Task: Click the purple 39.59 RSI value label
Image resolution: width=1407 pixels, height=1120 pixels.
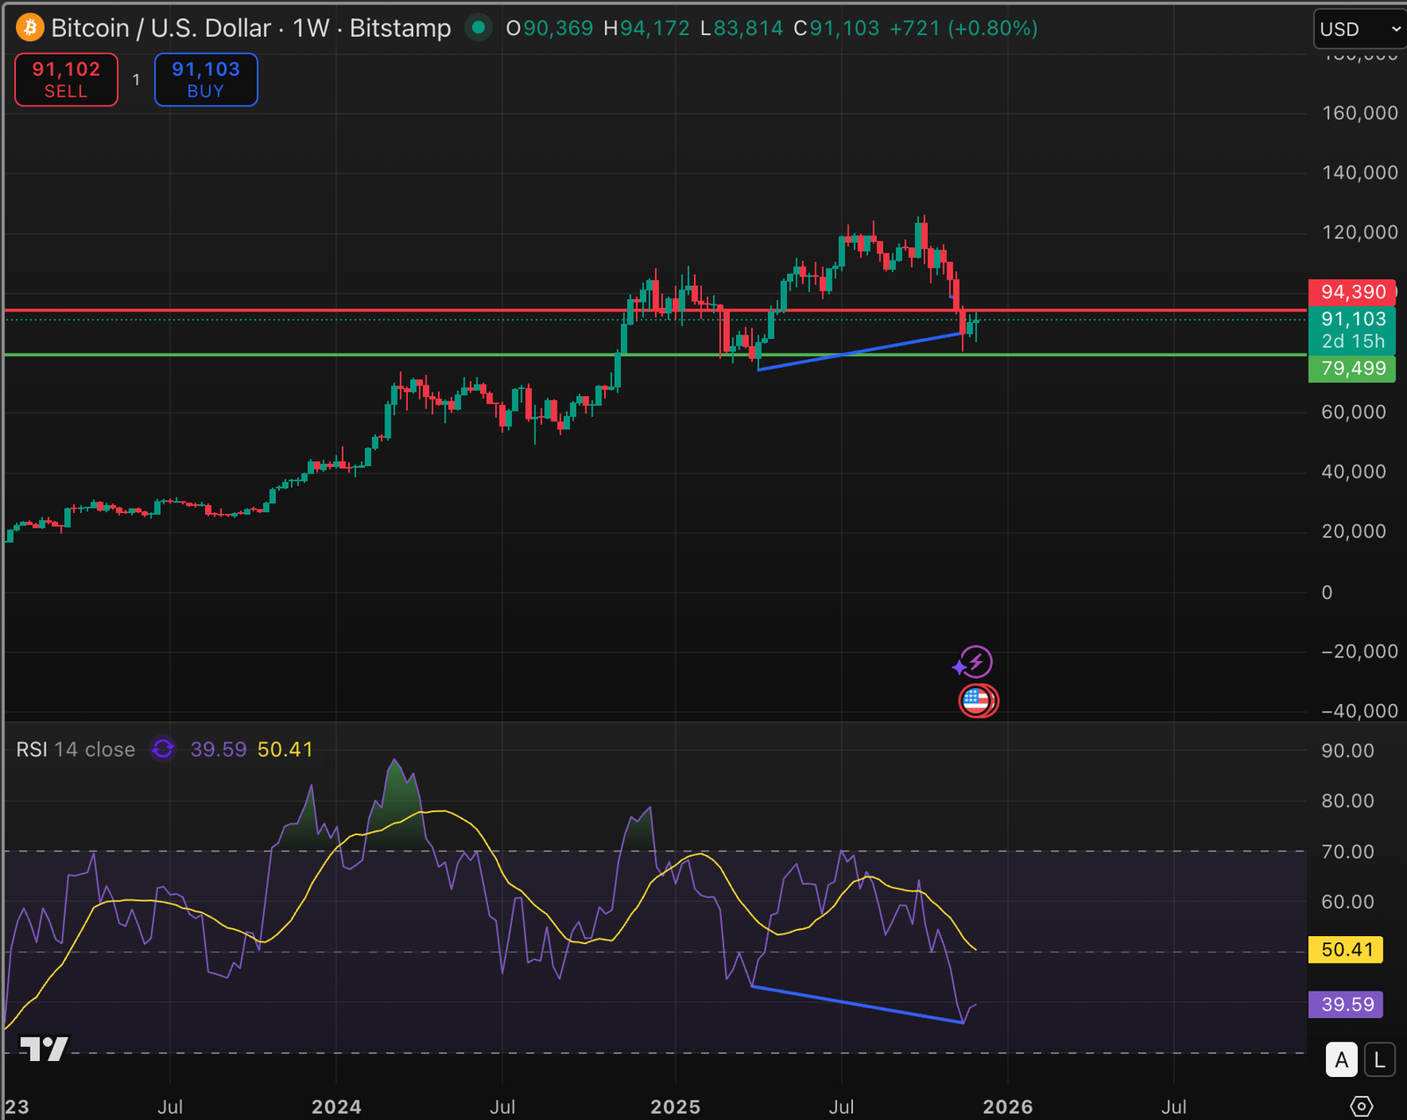Action: [1345, 1005]
